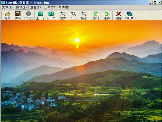Click the sunset landscape image home.jpg
Screen dimensions: 162x122
click(81, 71)
